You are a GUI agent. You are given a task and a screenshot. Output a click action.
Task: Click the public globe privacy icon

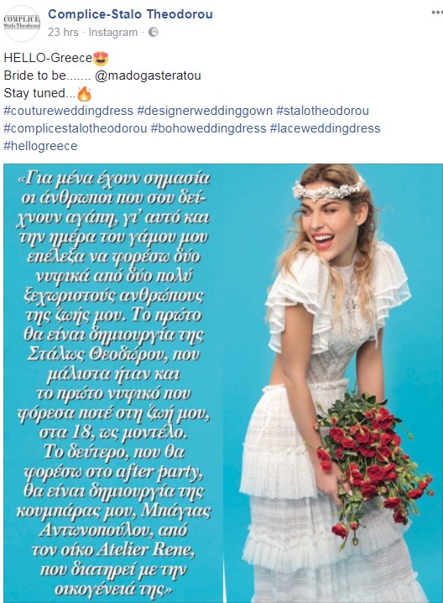pyautogui.click(x=154, y=32)
